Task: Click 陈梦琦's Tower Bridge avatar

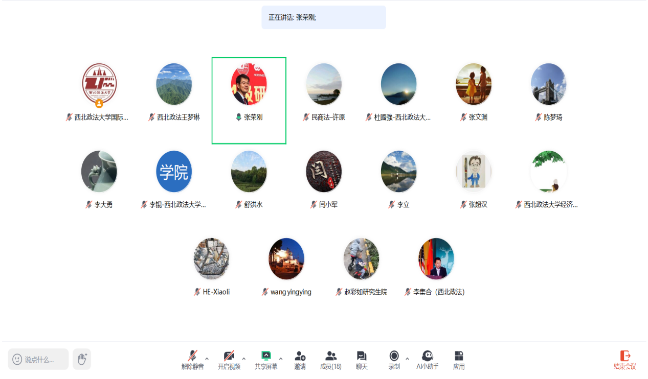Action: point(548,84)
